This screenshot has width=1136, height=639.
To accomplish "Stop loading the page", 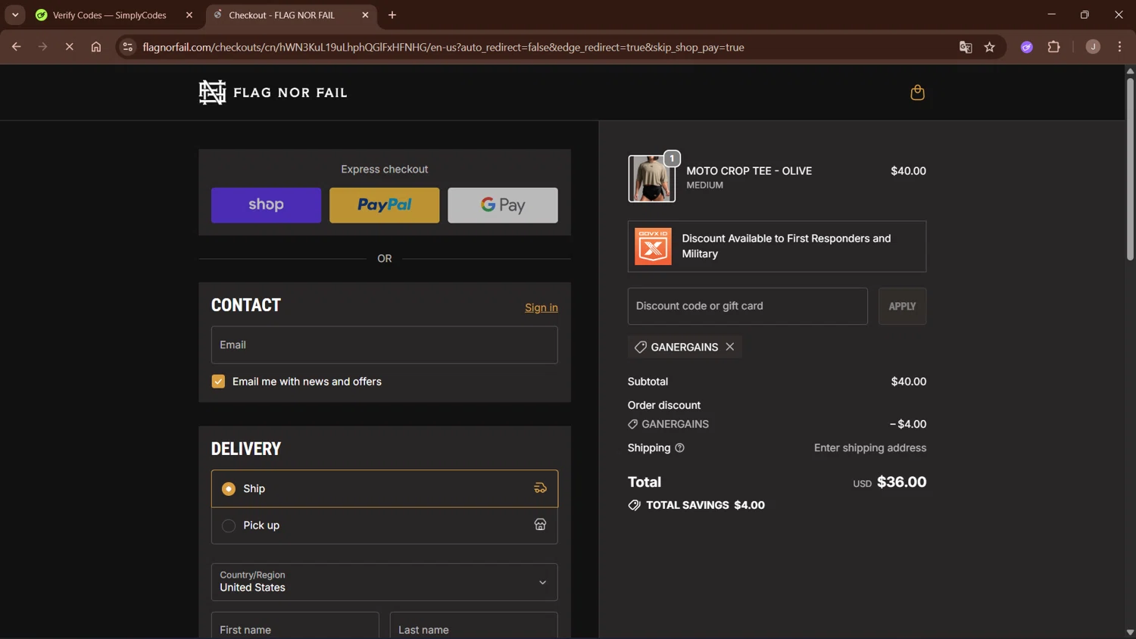I will coord(69,47).
